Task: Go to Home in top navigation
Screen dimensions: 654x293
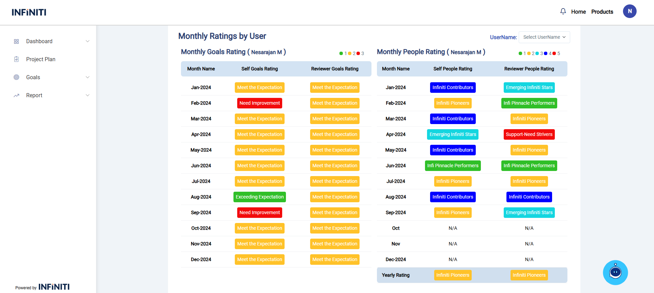Action: 578,12
